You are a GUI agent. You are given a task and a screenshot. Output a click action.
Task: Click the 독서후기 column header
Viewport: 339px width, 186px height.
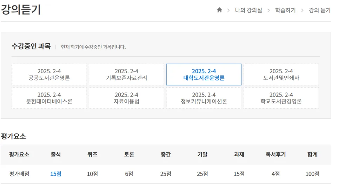275,154
